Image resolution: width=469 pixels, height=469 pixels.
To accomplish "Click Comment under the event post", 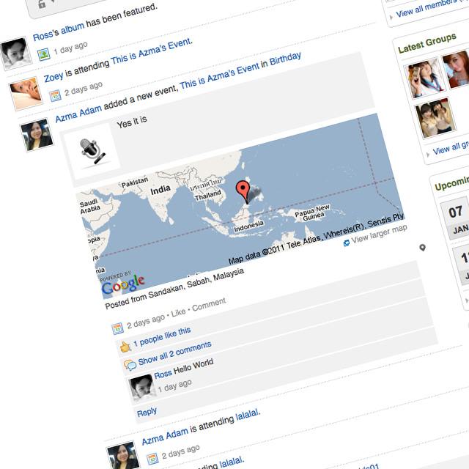I will click(209, 305).
